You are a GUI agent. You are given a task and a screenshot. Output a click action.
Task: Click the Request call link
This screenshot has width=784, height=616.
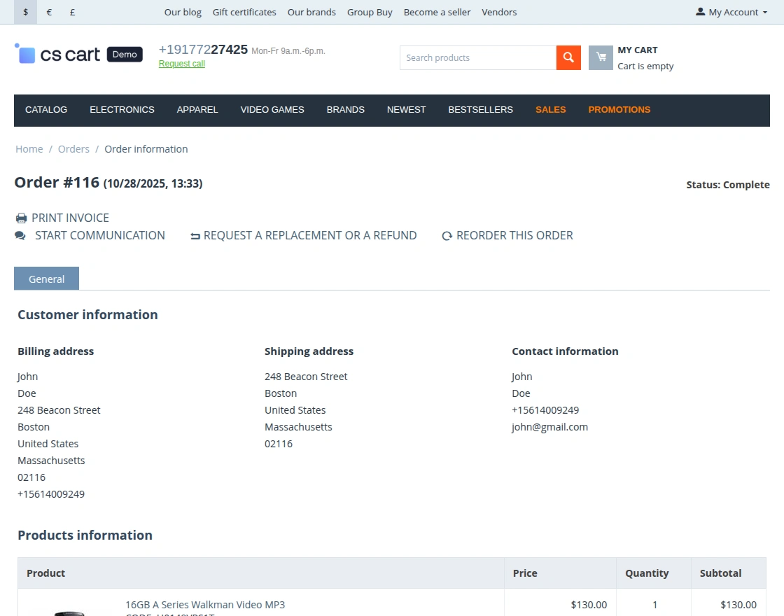tap(181, 63)
